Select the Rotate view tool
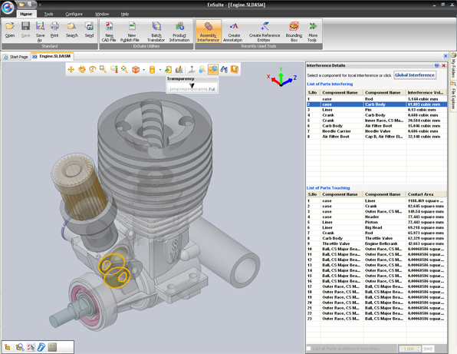This screenshot has width=457, height=354. pos(81,69)
